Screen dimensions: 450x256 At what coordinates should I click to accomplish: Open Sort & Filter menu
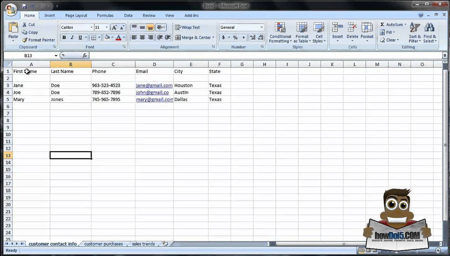pos(415,33)
